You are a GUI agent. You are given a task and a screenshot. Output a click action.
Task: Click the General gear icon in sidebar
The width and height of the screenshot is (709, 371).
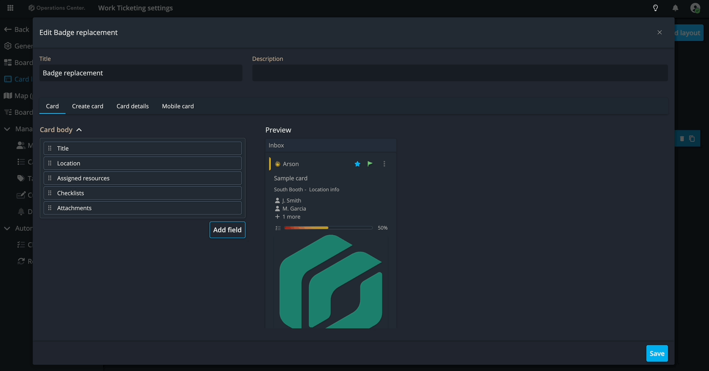coord(8,46)
